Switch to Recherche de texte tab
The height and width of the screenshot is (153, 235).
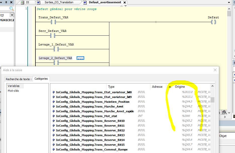[x=19, y=79]
